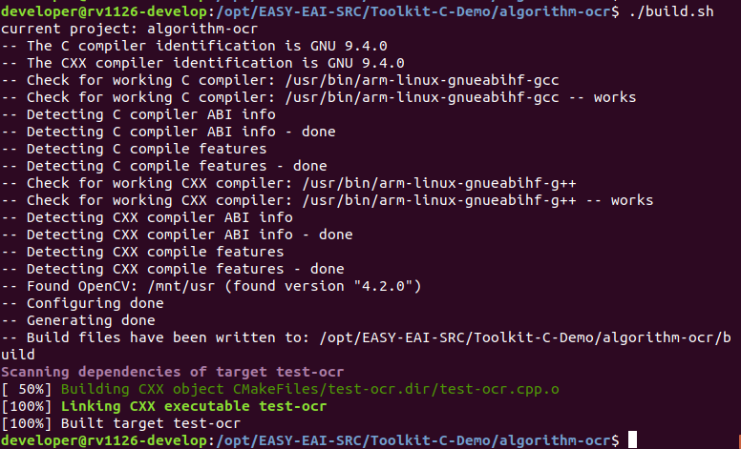Click the ./build.sh command text
Viewport: 741px width, 449px height.
pyautogui.click(x=671, y=11)
